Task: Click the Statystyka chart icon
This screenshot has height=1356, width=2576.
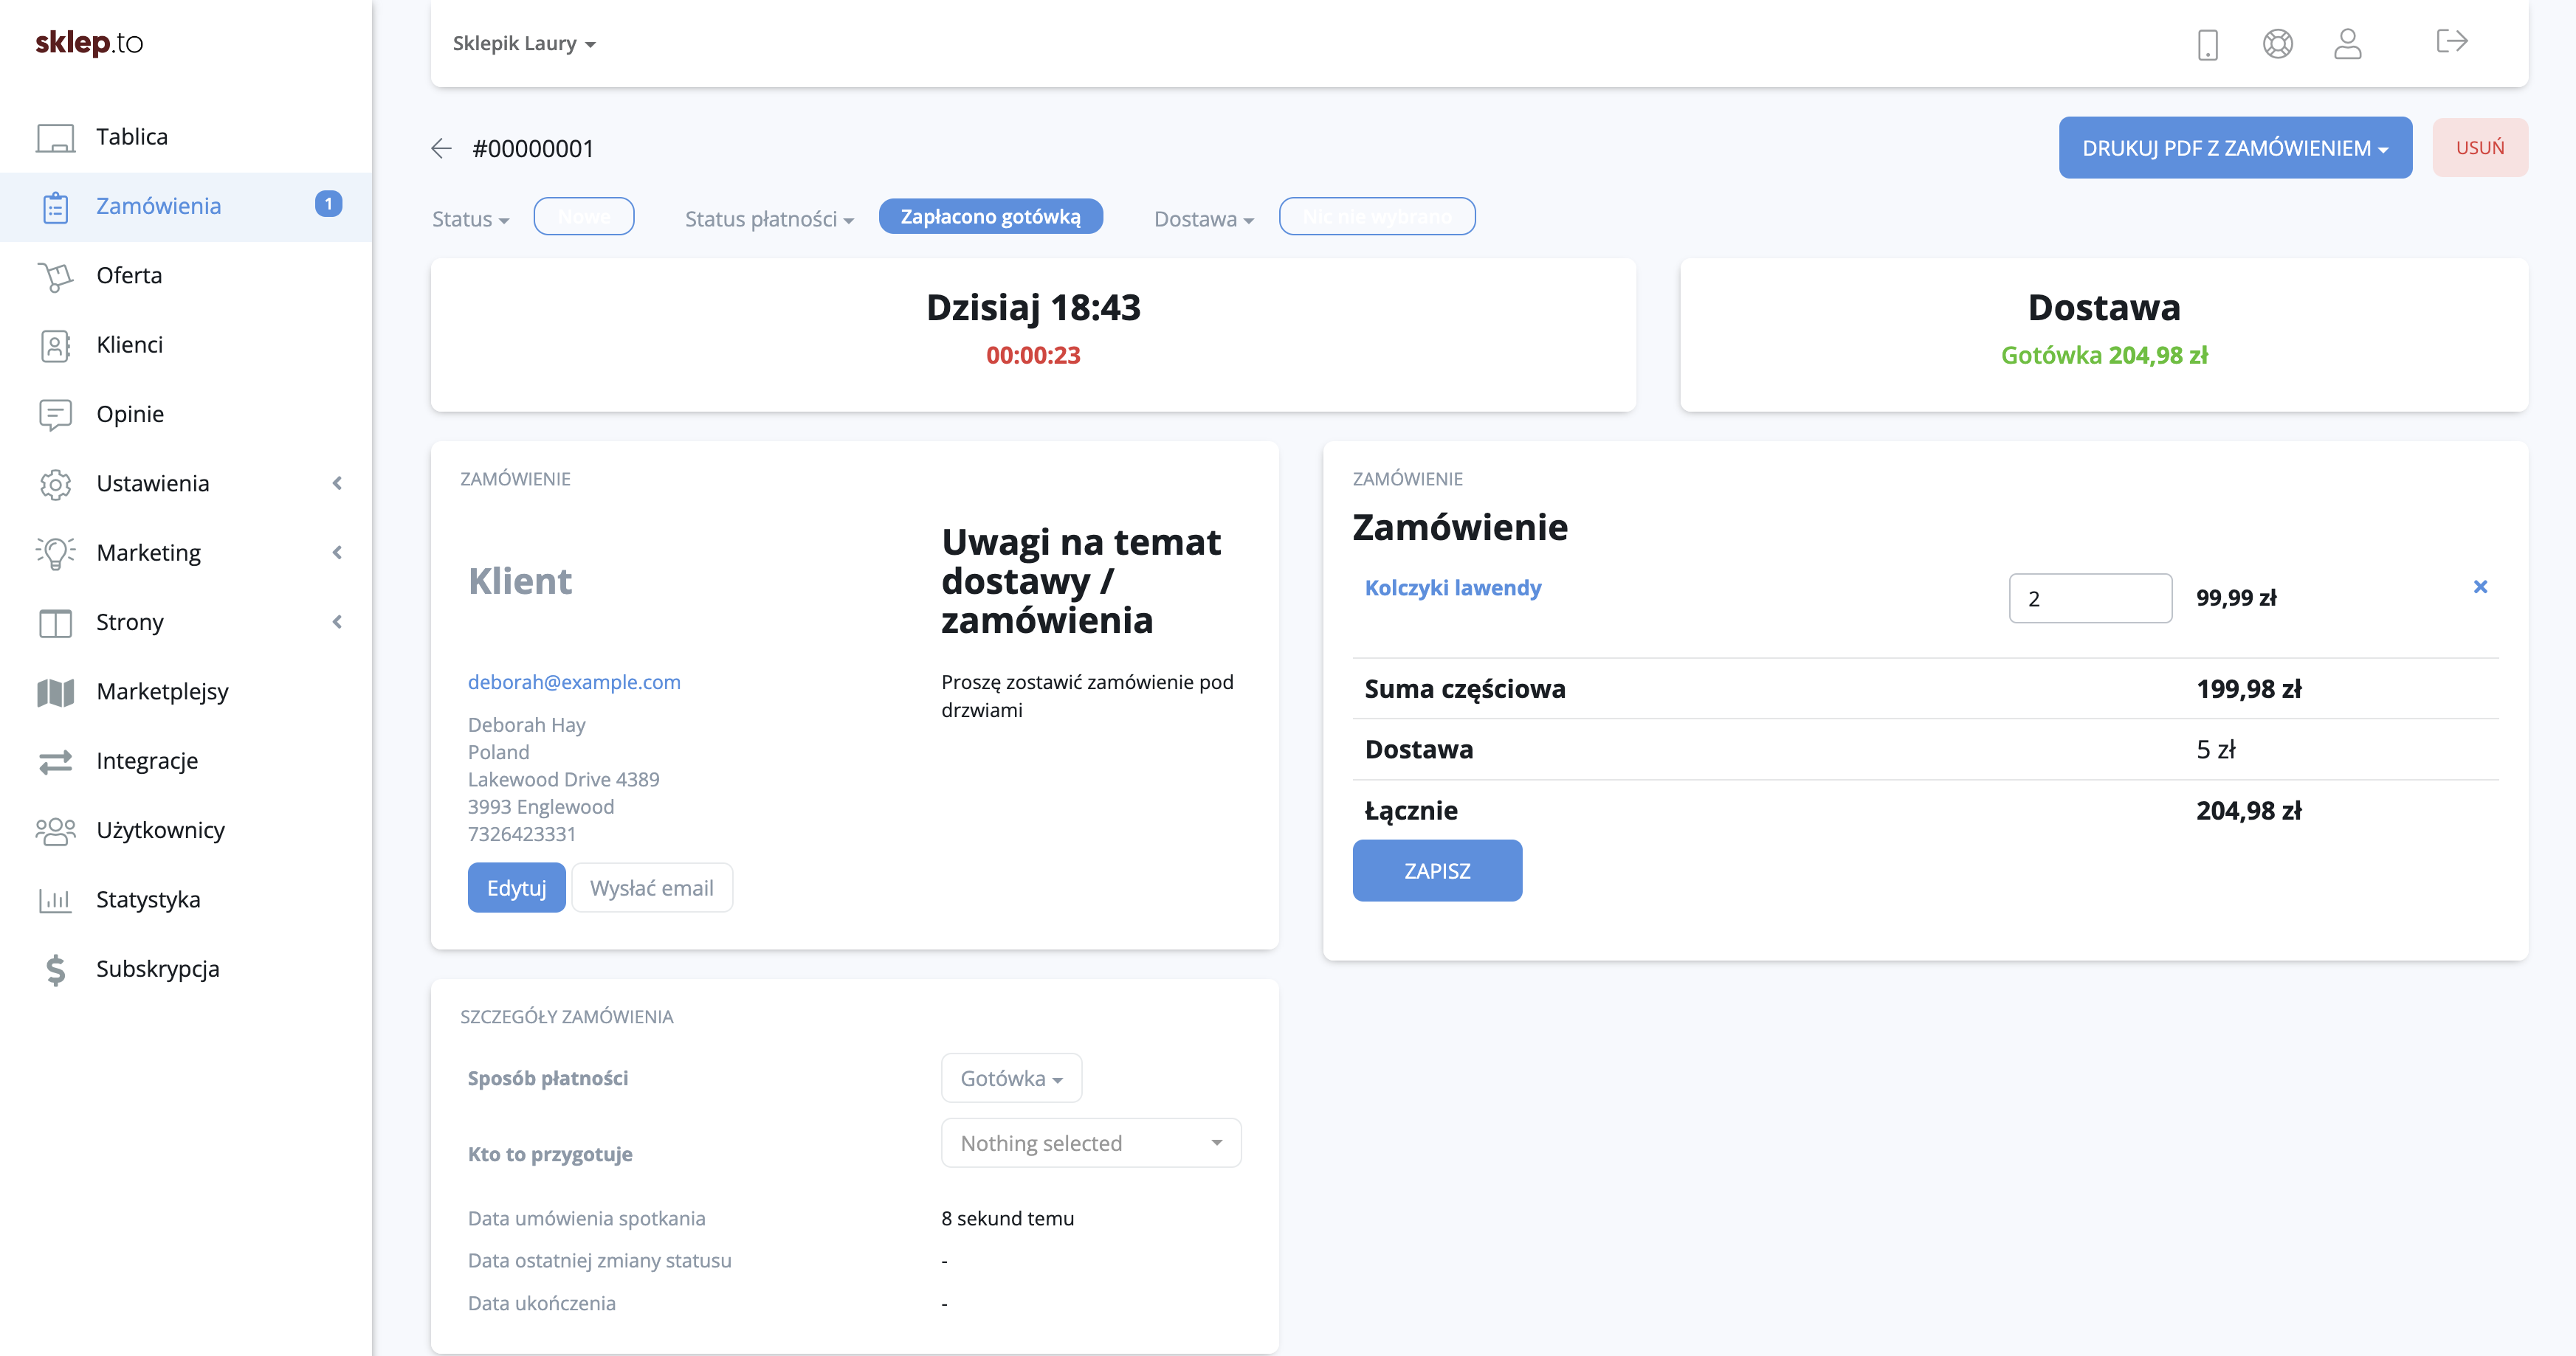Action: click(55, 899)
